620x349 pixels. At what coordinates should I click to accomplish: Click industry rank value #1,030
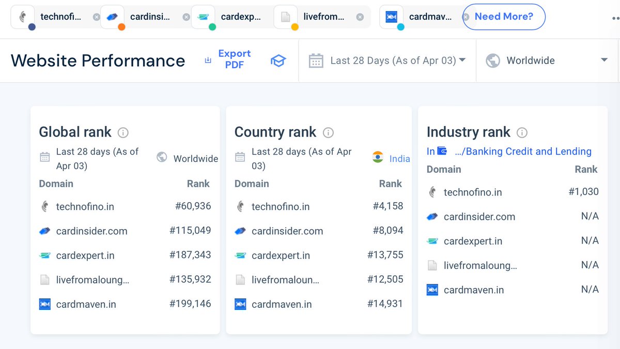pos(583,192)
